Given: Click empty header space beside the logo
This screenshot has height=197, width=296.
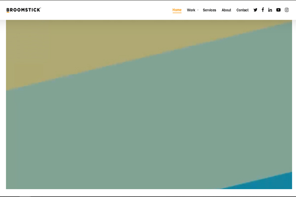Looking at the screenshot, I should [x=99, y=10].
